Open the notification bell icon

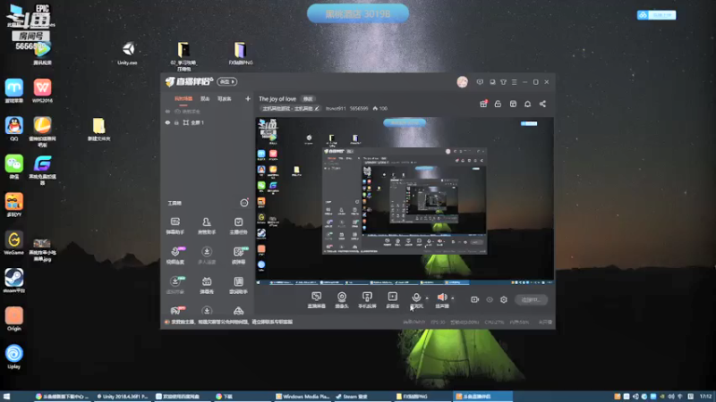pos(527,104)
